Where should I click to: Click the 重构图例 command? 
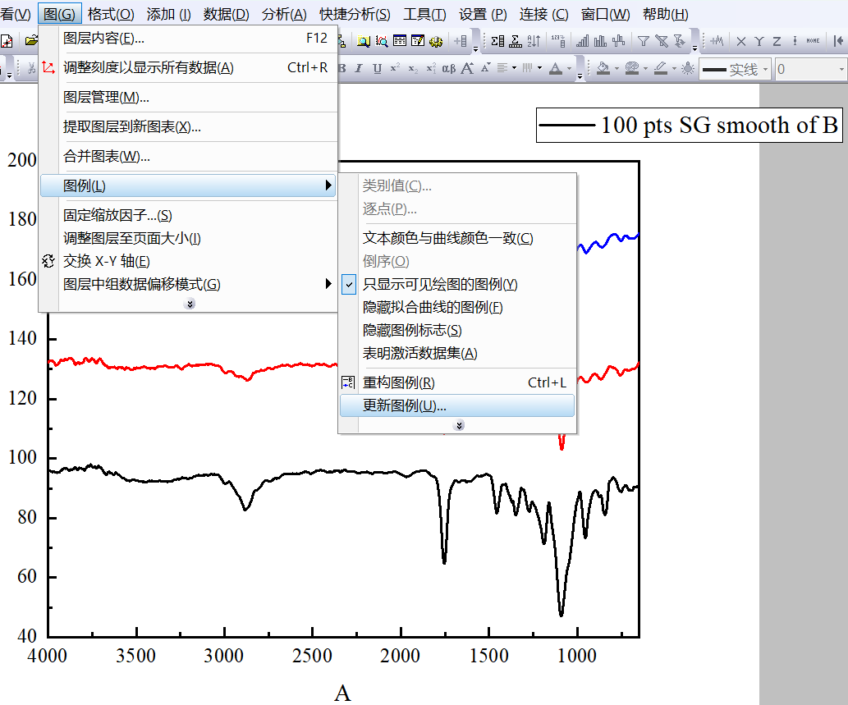point(399,383)
